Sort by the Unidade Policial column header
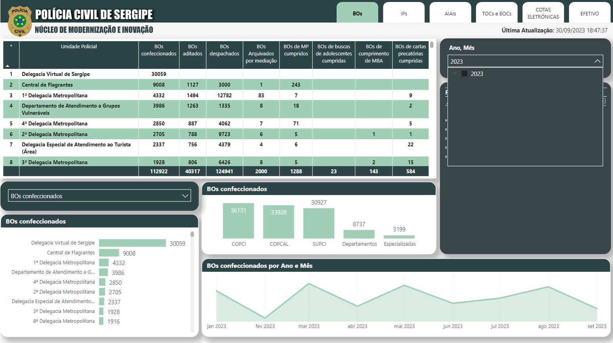Screen dimensions: 613x343 79,47
